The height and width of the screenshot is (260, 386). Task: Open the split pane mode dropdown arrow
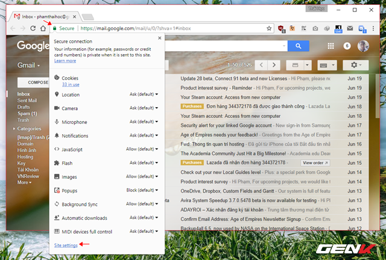[307, 65]
